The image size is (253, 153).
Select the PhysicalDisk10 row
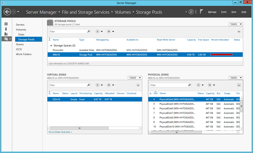click(x=194, y=127)
